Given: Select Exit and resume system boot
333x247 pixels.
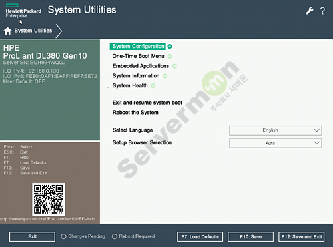Looking at the screenshot, I should tap(147, 103).
